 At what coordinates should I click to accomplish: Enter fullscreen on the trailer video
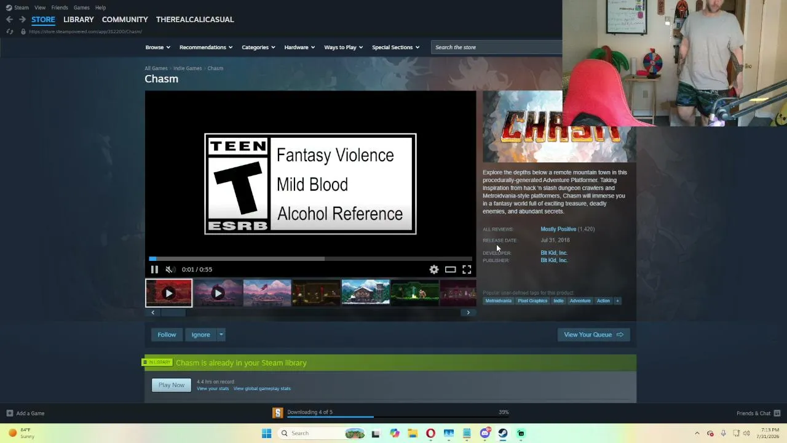(x=467, y=269)
